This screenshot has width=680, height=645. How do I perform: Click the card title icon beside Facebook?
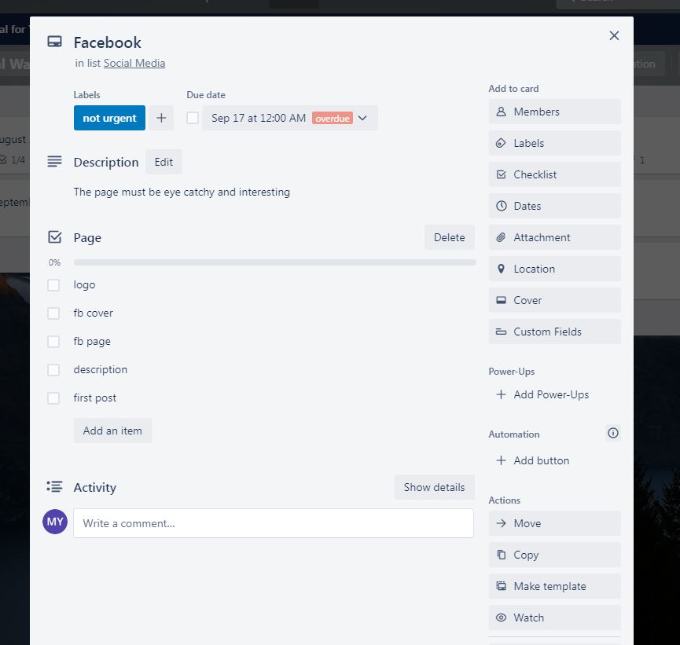click(55, 42)
